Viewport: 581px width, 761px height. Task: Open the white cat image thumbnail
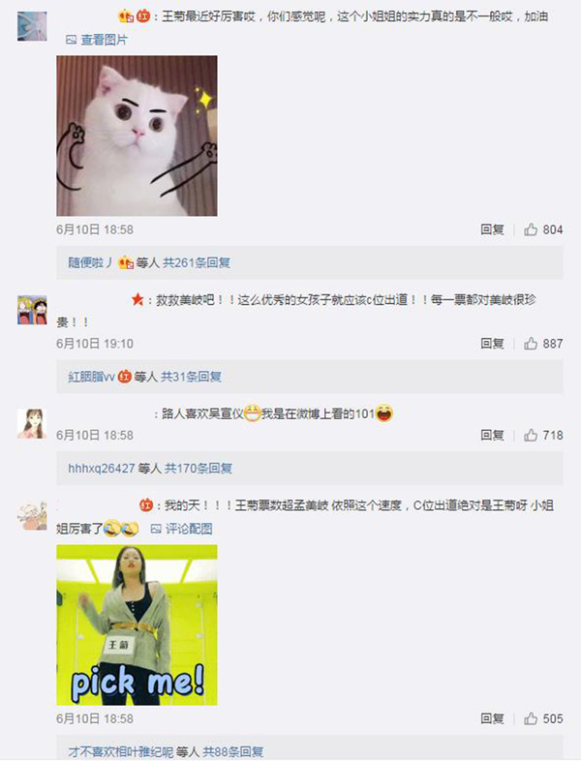click(x=137, y=136)
